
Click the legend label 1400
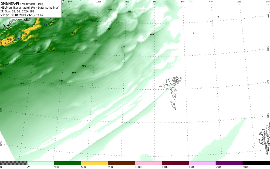coord(165,167)
